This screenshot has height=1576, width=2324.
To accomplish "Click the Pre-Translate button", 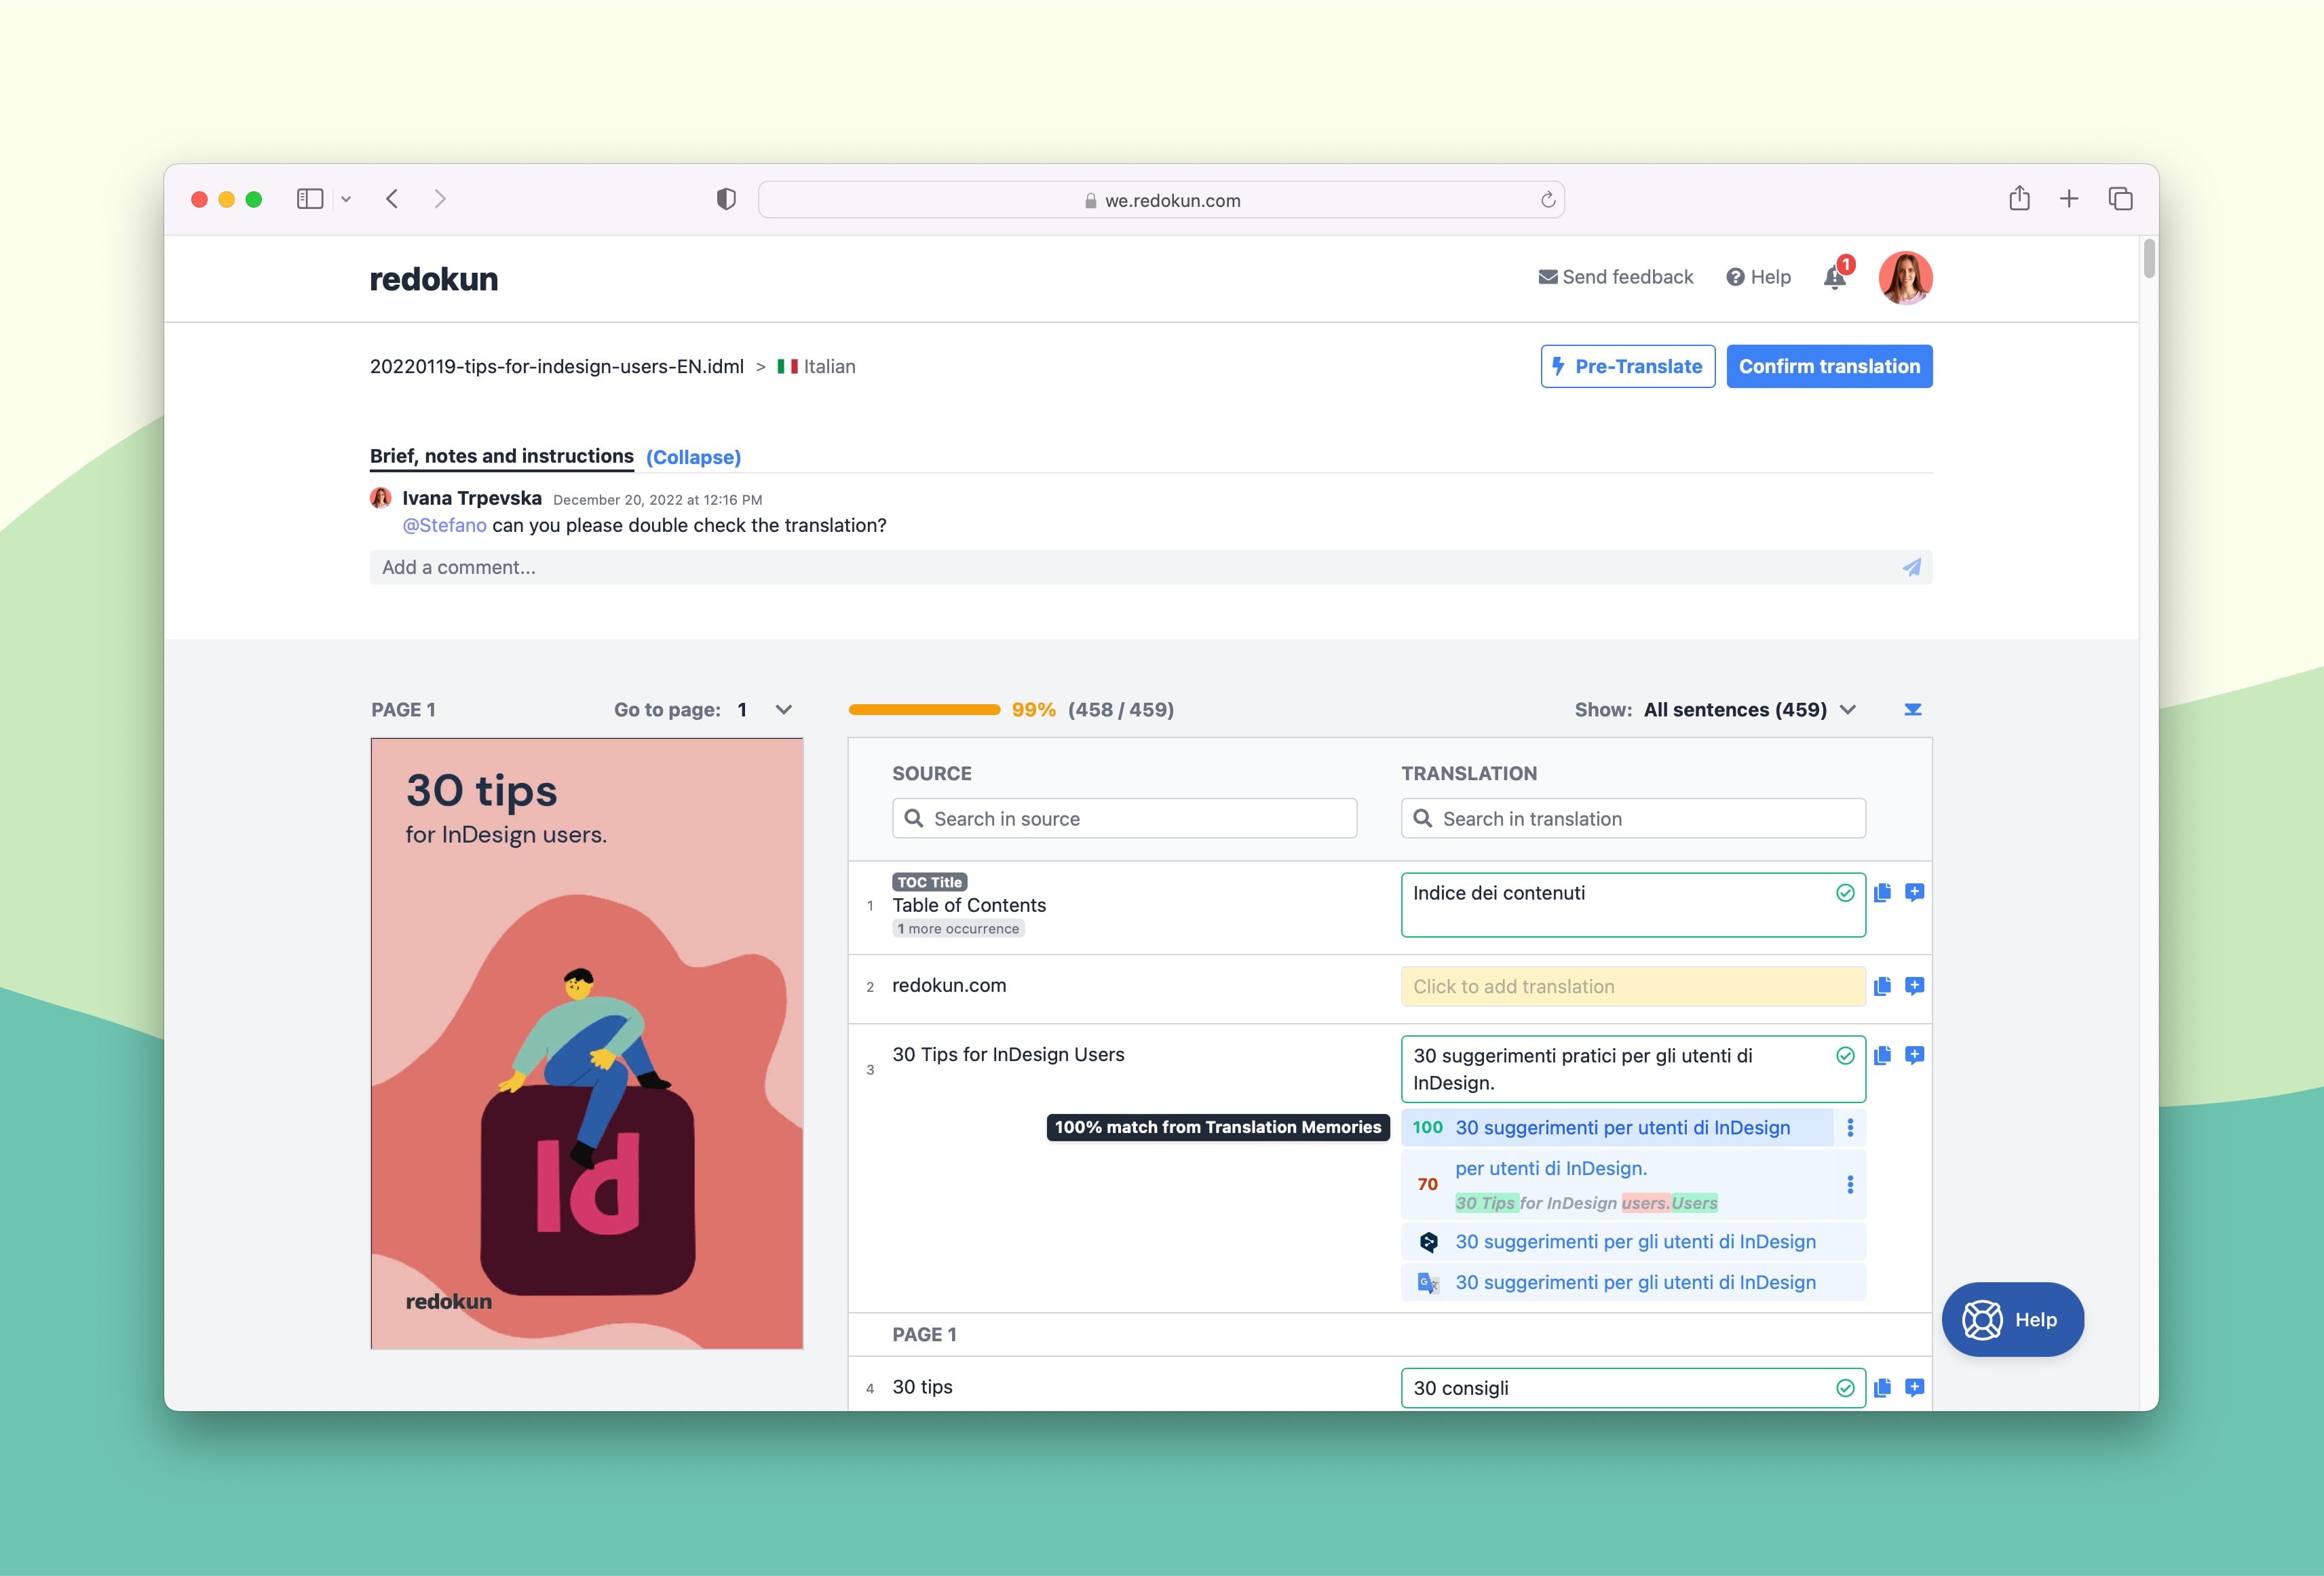I will click(x=1627, y=366).
